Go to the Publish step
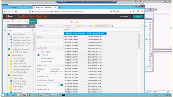173x97 pixels. point(33,22)
